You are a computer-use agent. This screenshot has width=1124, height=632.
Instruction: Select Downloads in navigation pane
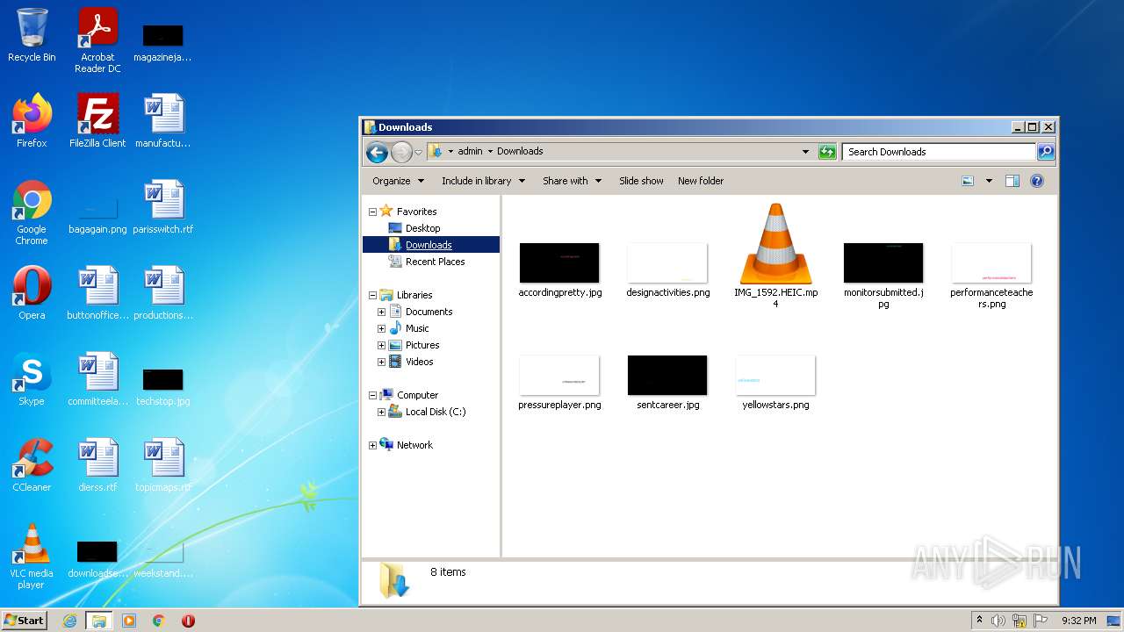pyautogui.click(x=429, y=245)
